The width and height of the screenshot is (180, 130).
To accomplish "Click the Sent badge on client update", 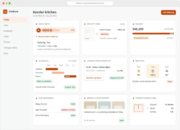I will [121, 120].
